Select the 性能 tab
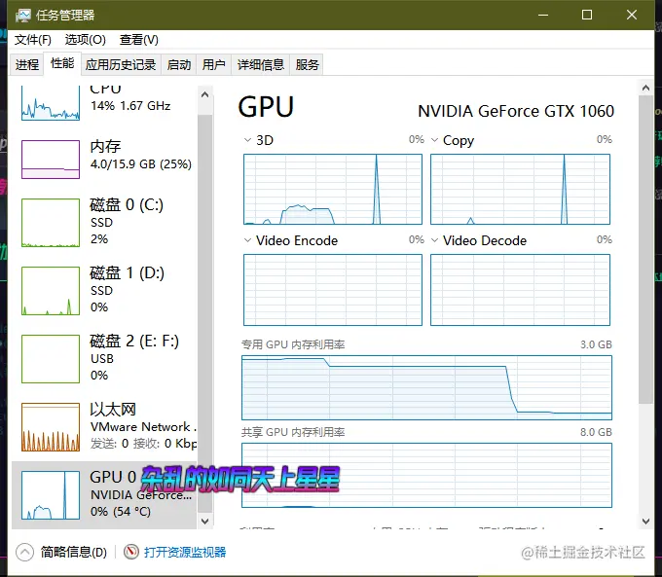662x577 pixels. (x=62, y=64)
